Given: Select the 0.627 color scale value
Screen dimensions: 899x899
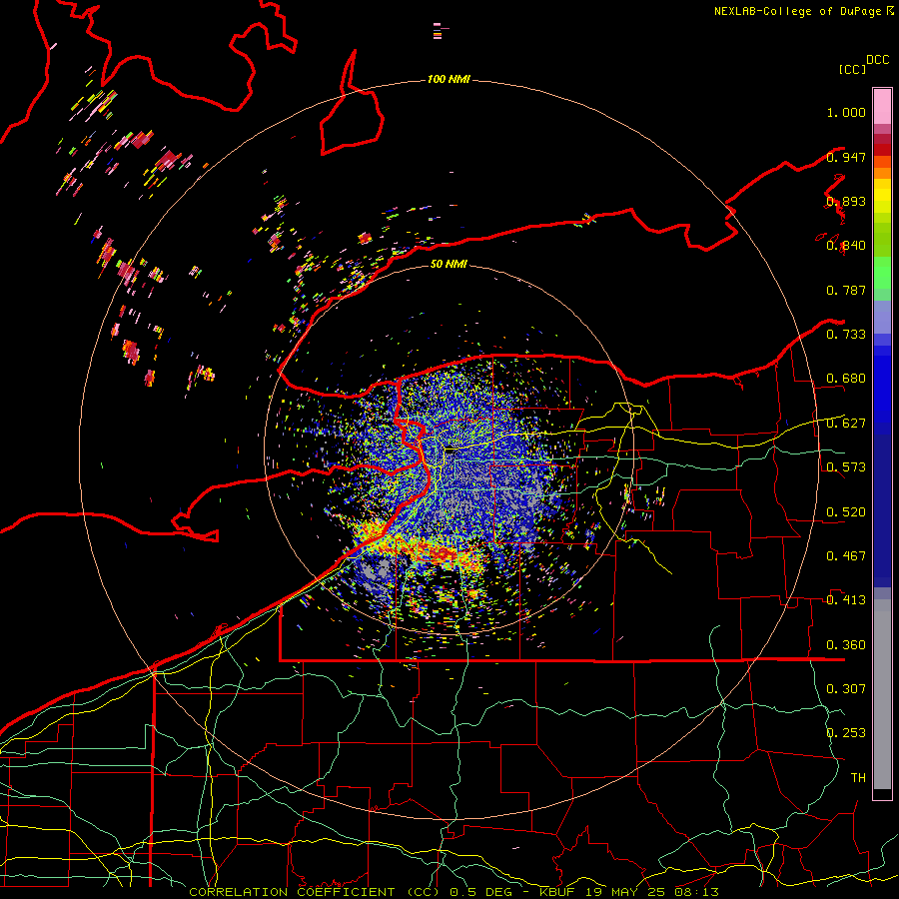Looking at the screenshot, I should pyautogui.click(x=846, y=424).
